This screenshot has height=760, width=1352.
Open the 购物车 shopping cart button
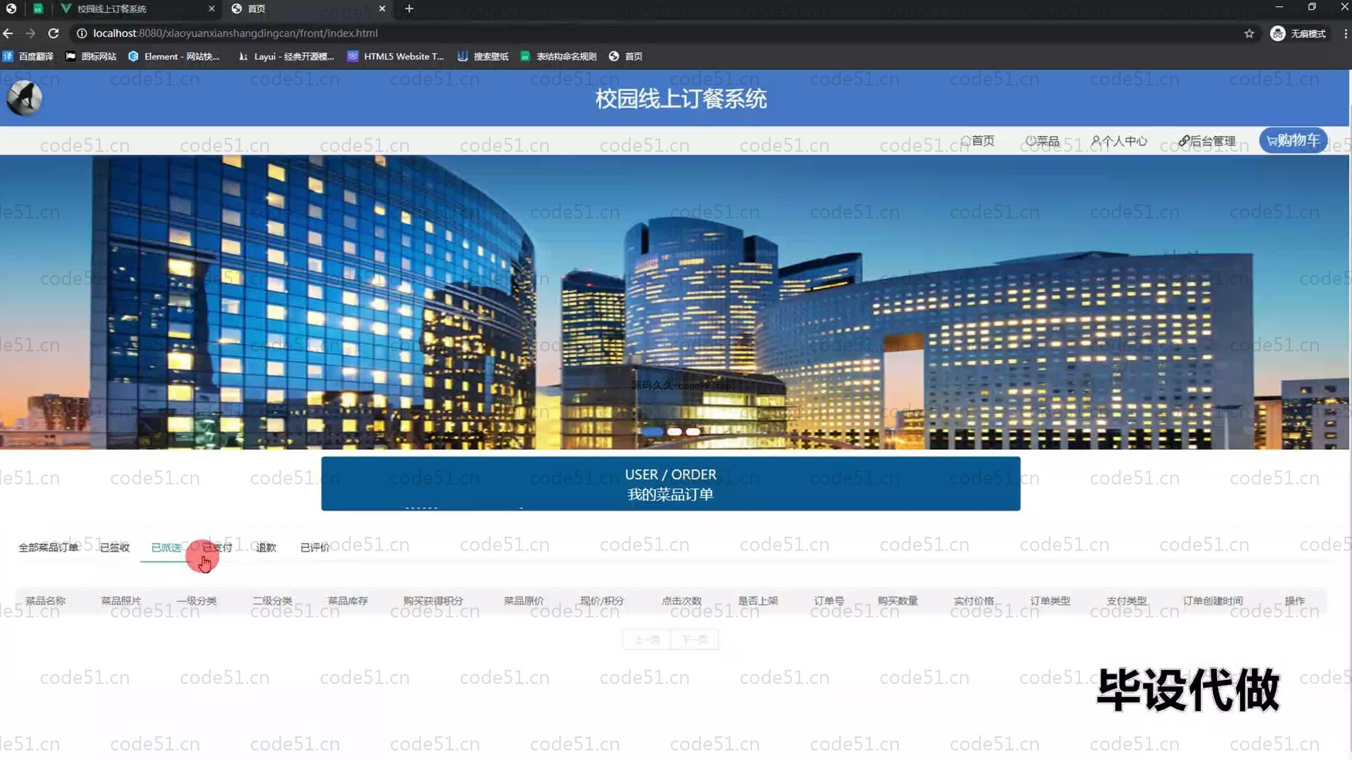coord(1293,140)
